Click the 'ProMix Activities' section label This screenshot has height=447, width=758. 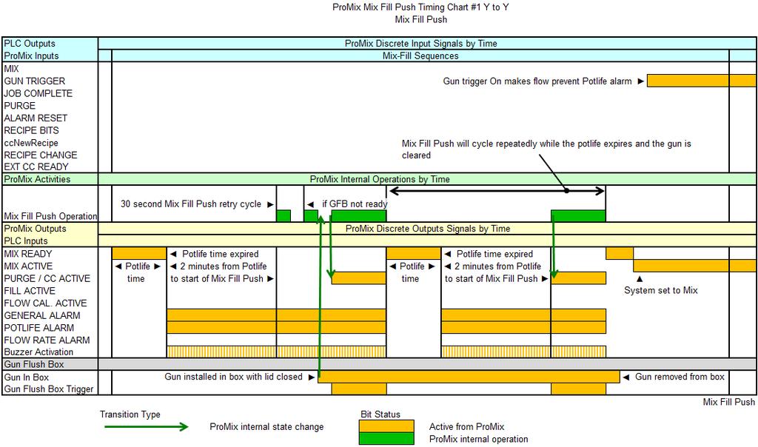pos(37,179)
